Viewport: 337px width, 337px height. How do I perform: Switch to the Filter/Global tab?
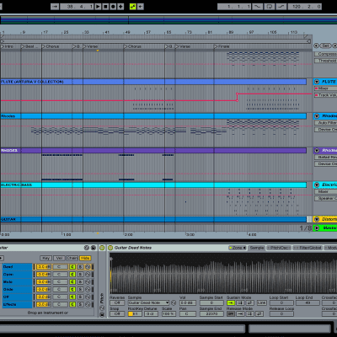[x=308, y=248]
